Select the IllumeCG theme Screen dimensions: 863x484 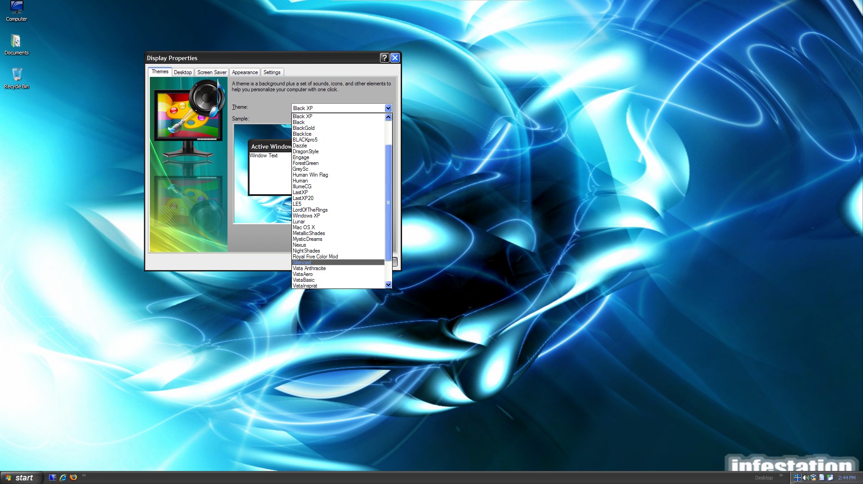338,186
